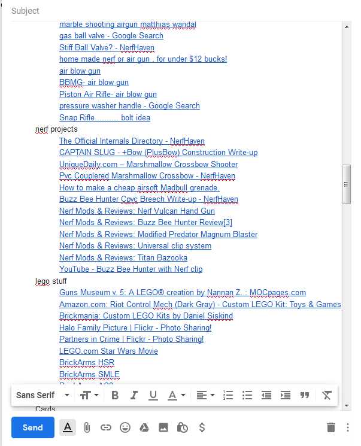Open the LEGO.com Star Wars Movie link
The height and width of the screenshot is (446, 361).
click(x=108, y=351)
